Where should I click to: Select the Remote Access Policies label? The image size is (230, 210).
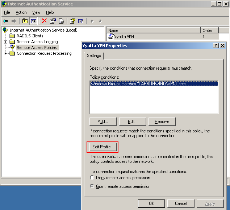click(x=37, y=48)
